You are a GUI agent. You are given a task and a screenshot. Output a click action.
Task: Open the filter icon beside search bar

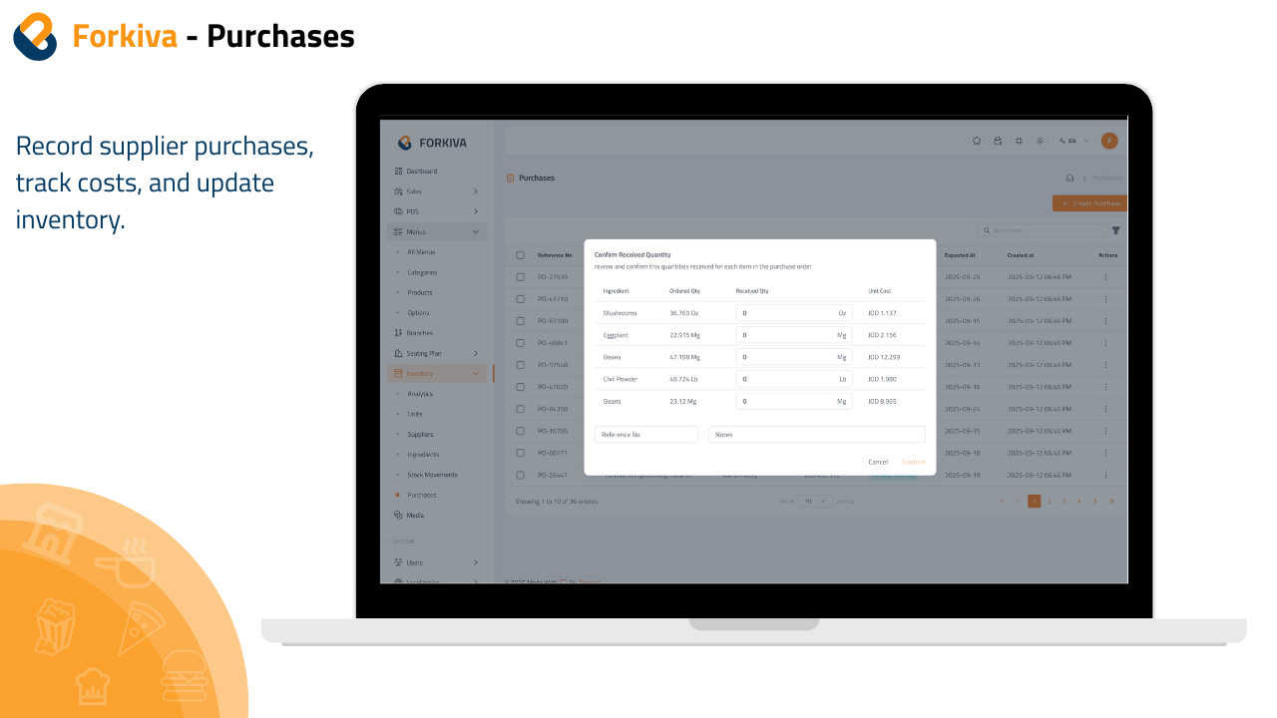(x=1115, y=230)
